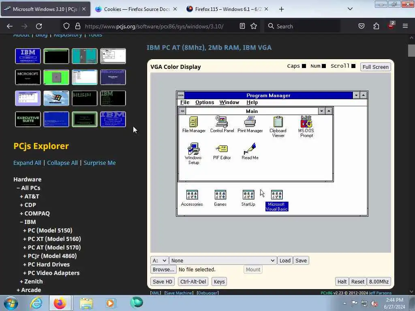Click the 8.00Mhz speed button

point(379,282)
